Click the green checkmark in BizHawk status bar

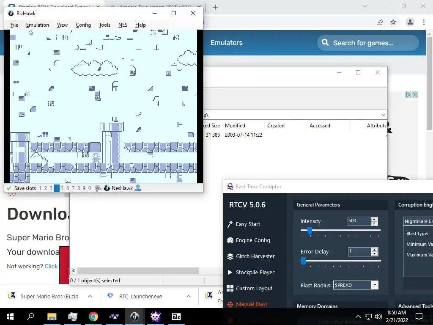[x=9, y=188]
